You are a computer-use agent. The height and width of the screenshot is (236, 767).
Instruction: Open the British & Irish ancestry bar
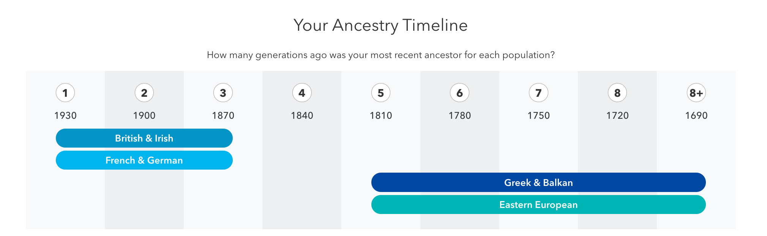(144, 138)
